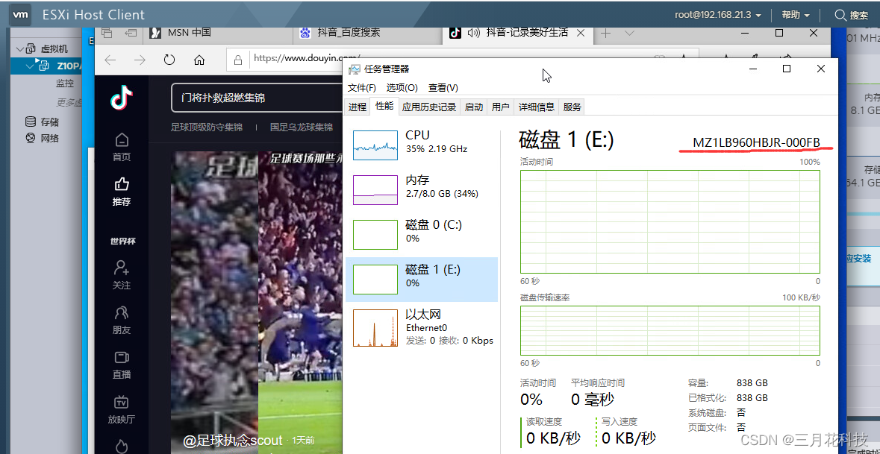Click the vm logo in ESXi header

pyautogui.click(x=22, y=15)
